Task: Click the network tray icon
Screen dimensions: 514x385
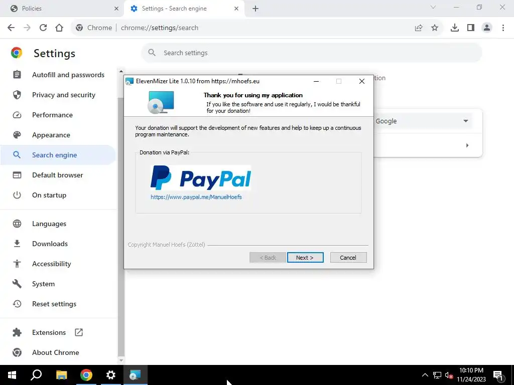Action: click(x=437, y=375)
